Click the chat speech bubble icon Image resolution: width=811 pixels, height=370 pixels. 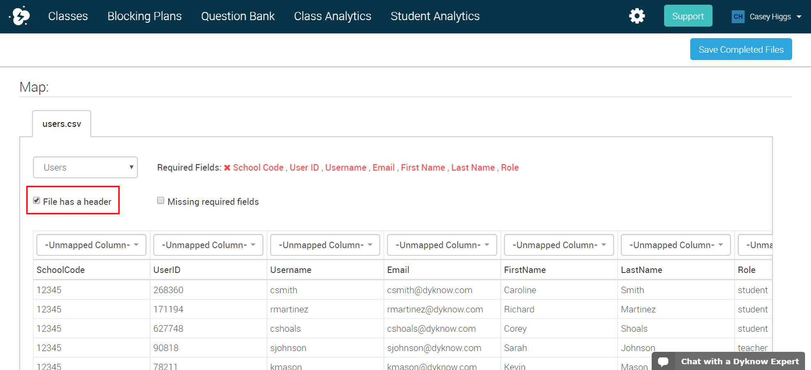[664, 361]
